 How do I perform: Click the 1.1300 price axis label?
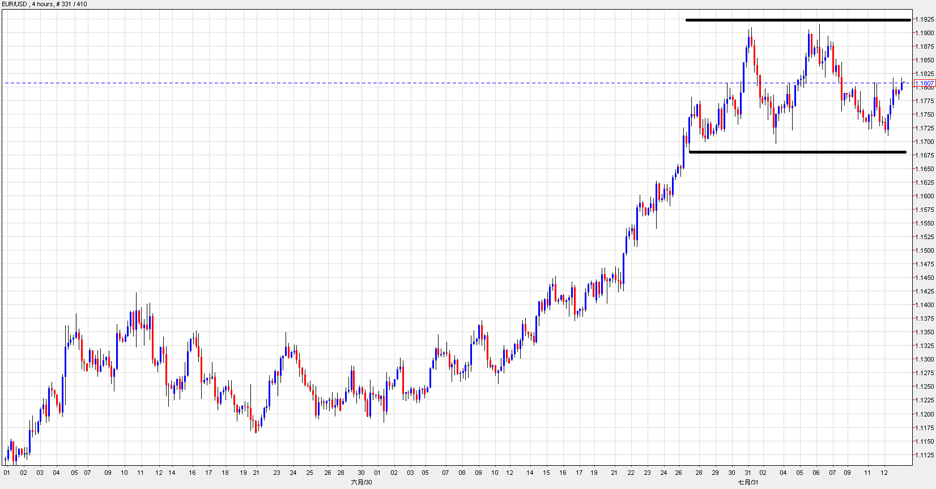point(925,359)
